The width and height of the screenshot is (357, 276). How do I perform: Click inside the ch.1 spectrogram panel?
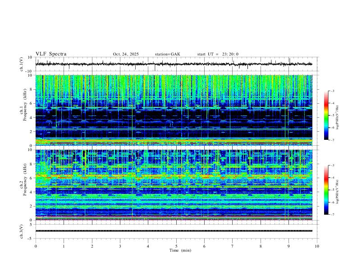pos(174,110)
